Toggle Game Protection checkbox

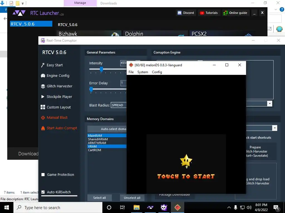click(x=43, y=175)
